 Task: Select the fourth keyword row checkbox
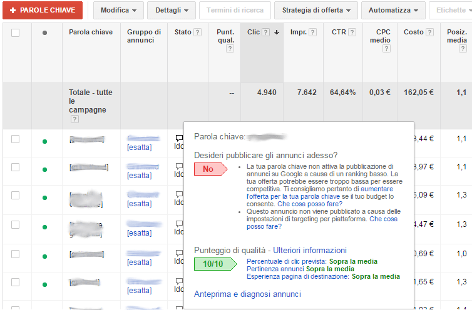point(16,224)
